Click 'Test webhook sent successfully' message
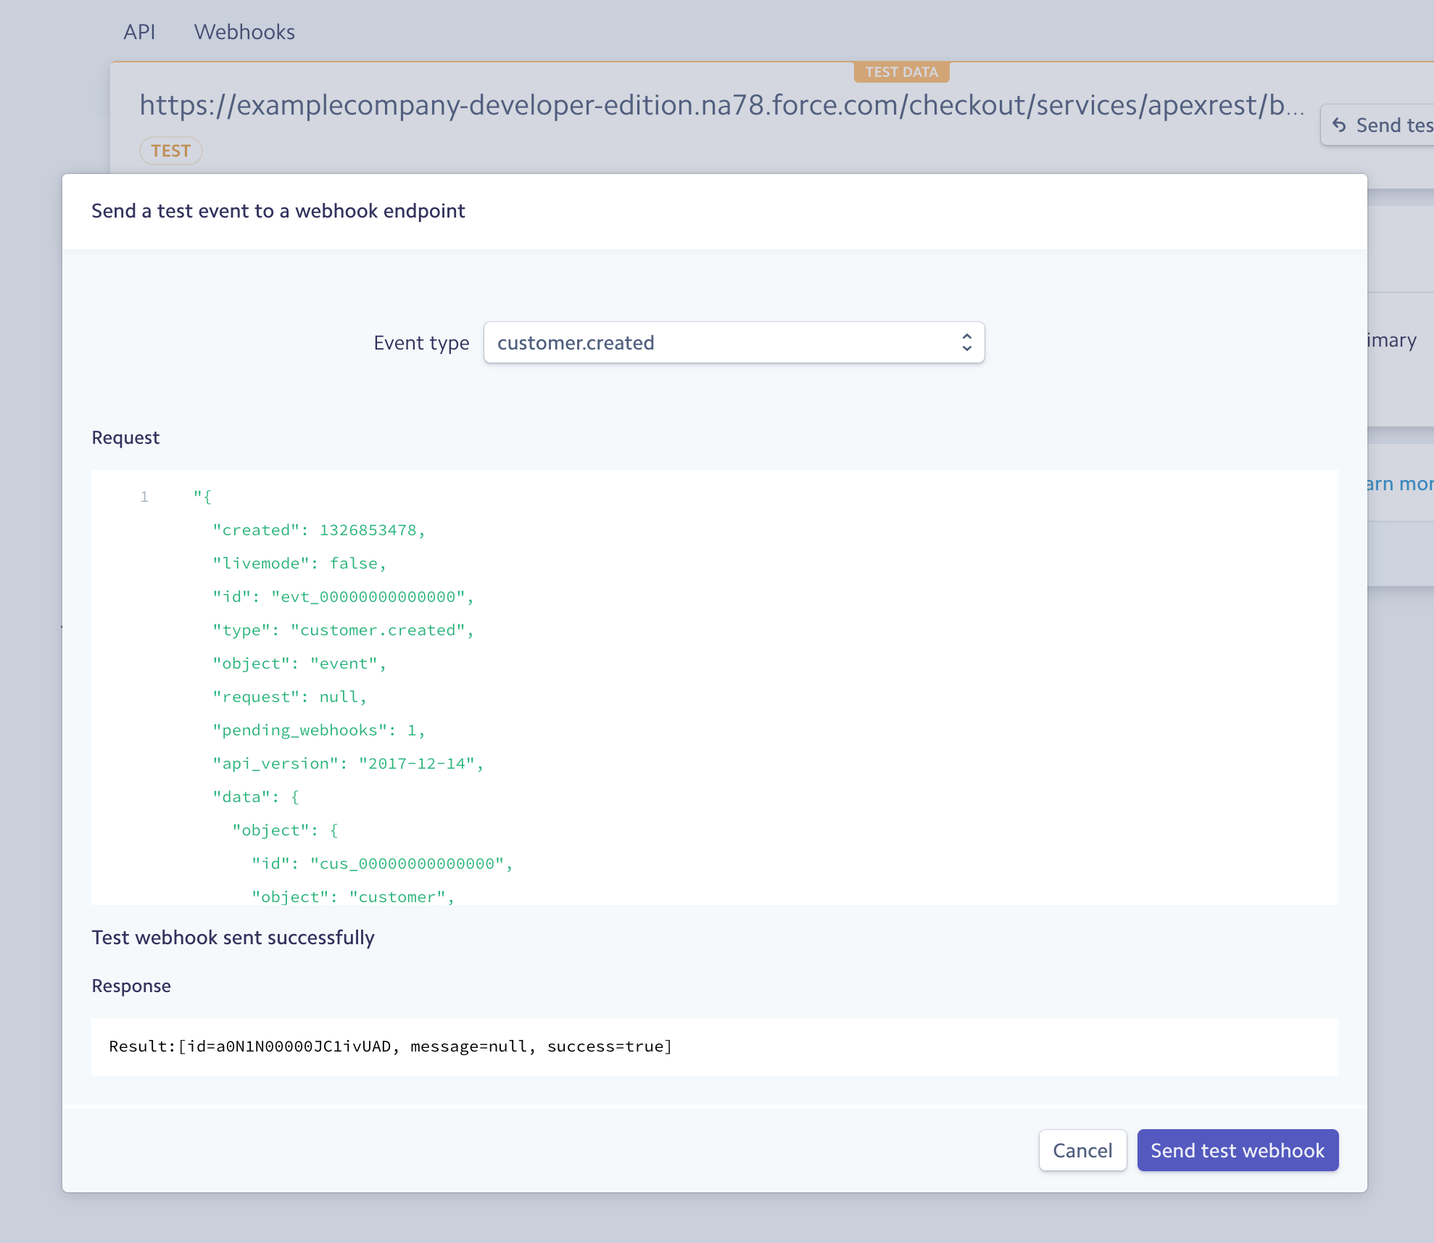Screen dimensions: 1434x1243 [x=233, y=938]
